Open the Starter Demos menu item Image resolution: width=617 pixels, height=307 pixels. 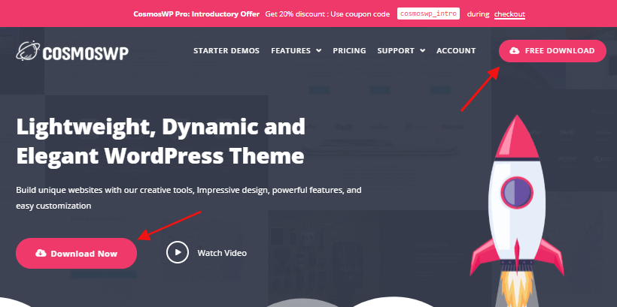point(226,50)
